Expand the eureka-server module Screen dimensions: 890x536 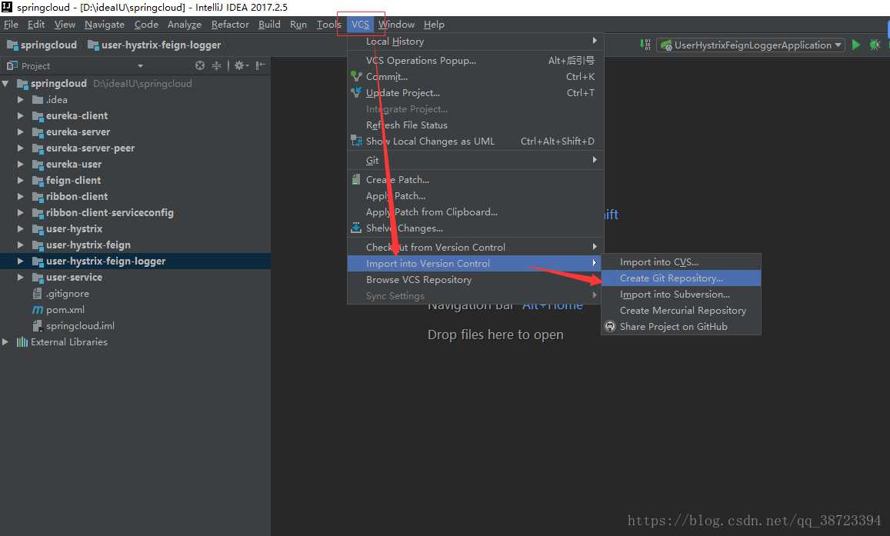pyautogui.click(x=21, y=132)
